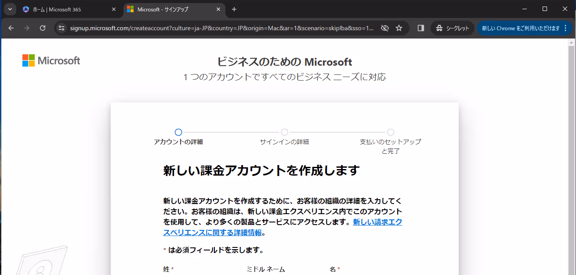The width and height of the screenshot is (576, 275).
Task: Click the 新しい Chrome をご利用いただけます update button
Action: [x=521, y=28]
